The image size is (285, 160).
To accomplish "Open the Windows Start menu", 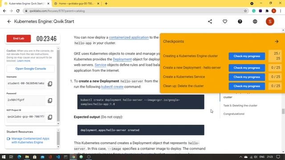I will coord(4,157).
